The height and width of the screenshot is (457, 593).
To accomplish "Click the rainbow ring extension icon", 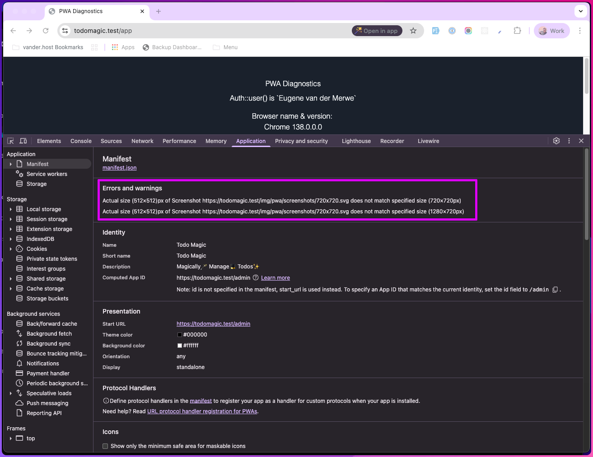I will pos(468,31).
